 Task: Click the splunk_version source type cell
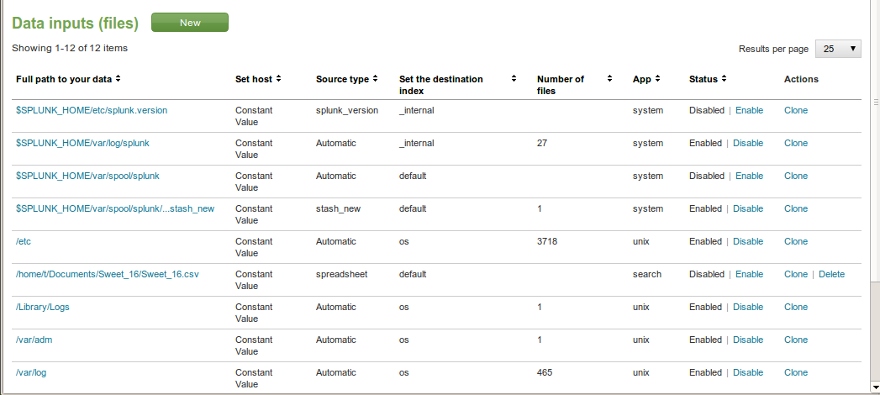pos(347,111)
